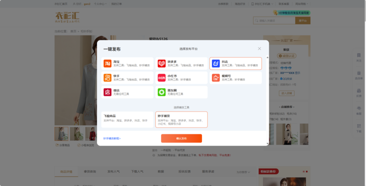Expand the 网站导航 dropdown

pos(302,4)
